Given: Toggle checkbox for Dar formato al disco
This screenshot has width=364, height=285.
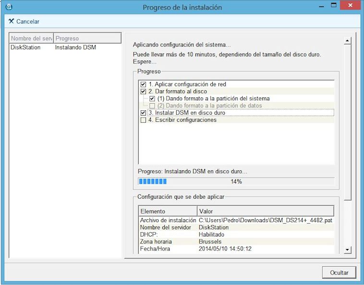Looking at the screenshot, I should click(143, 91).
